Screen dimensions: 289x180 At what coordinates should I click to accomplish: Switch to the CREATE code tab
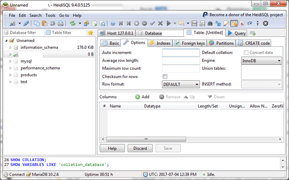coord(254,43)
